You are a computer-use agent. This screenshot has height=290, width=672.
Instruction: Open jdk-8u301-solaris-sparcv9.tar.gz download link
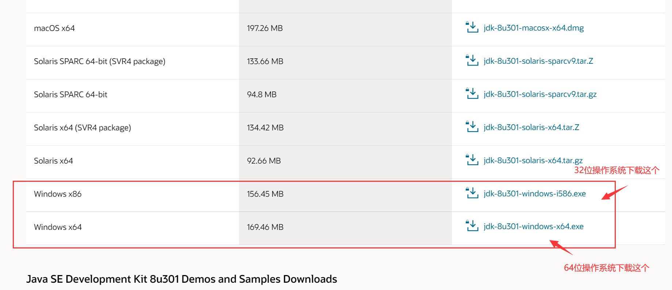[540, 94]
